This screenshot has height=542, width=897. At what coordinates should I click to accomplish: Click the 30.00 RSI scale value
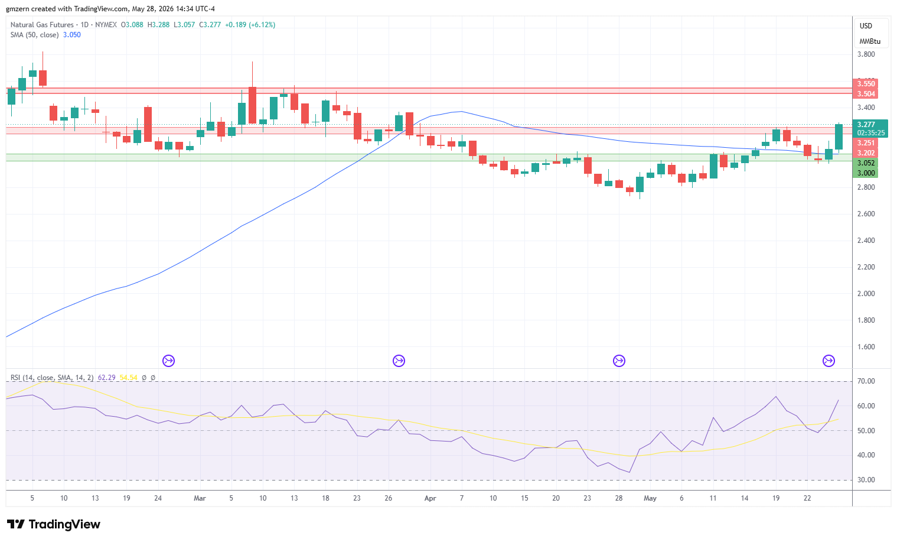tap(866, 480)
